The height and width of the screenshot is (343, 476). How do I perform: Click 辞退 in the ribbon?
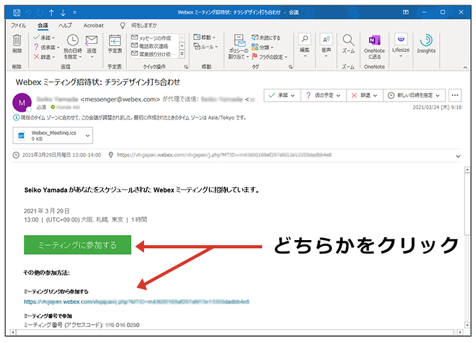point(44,57)
